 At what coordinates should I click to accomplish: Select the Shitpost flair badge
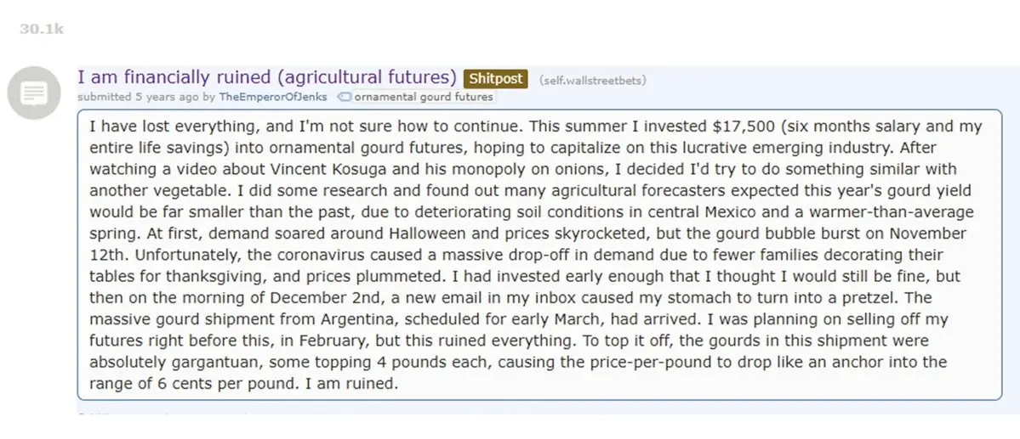tap(496, 79)
